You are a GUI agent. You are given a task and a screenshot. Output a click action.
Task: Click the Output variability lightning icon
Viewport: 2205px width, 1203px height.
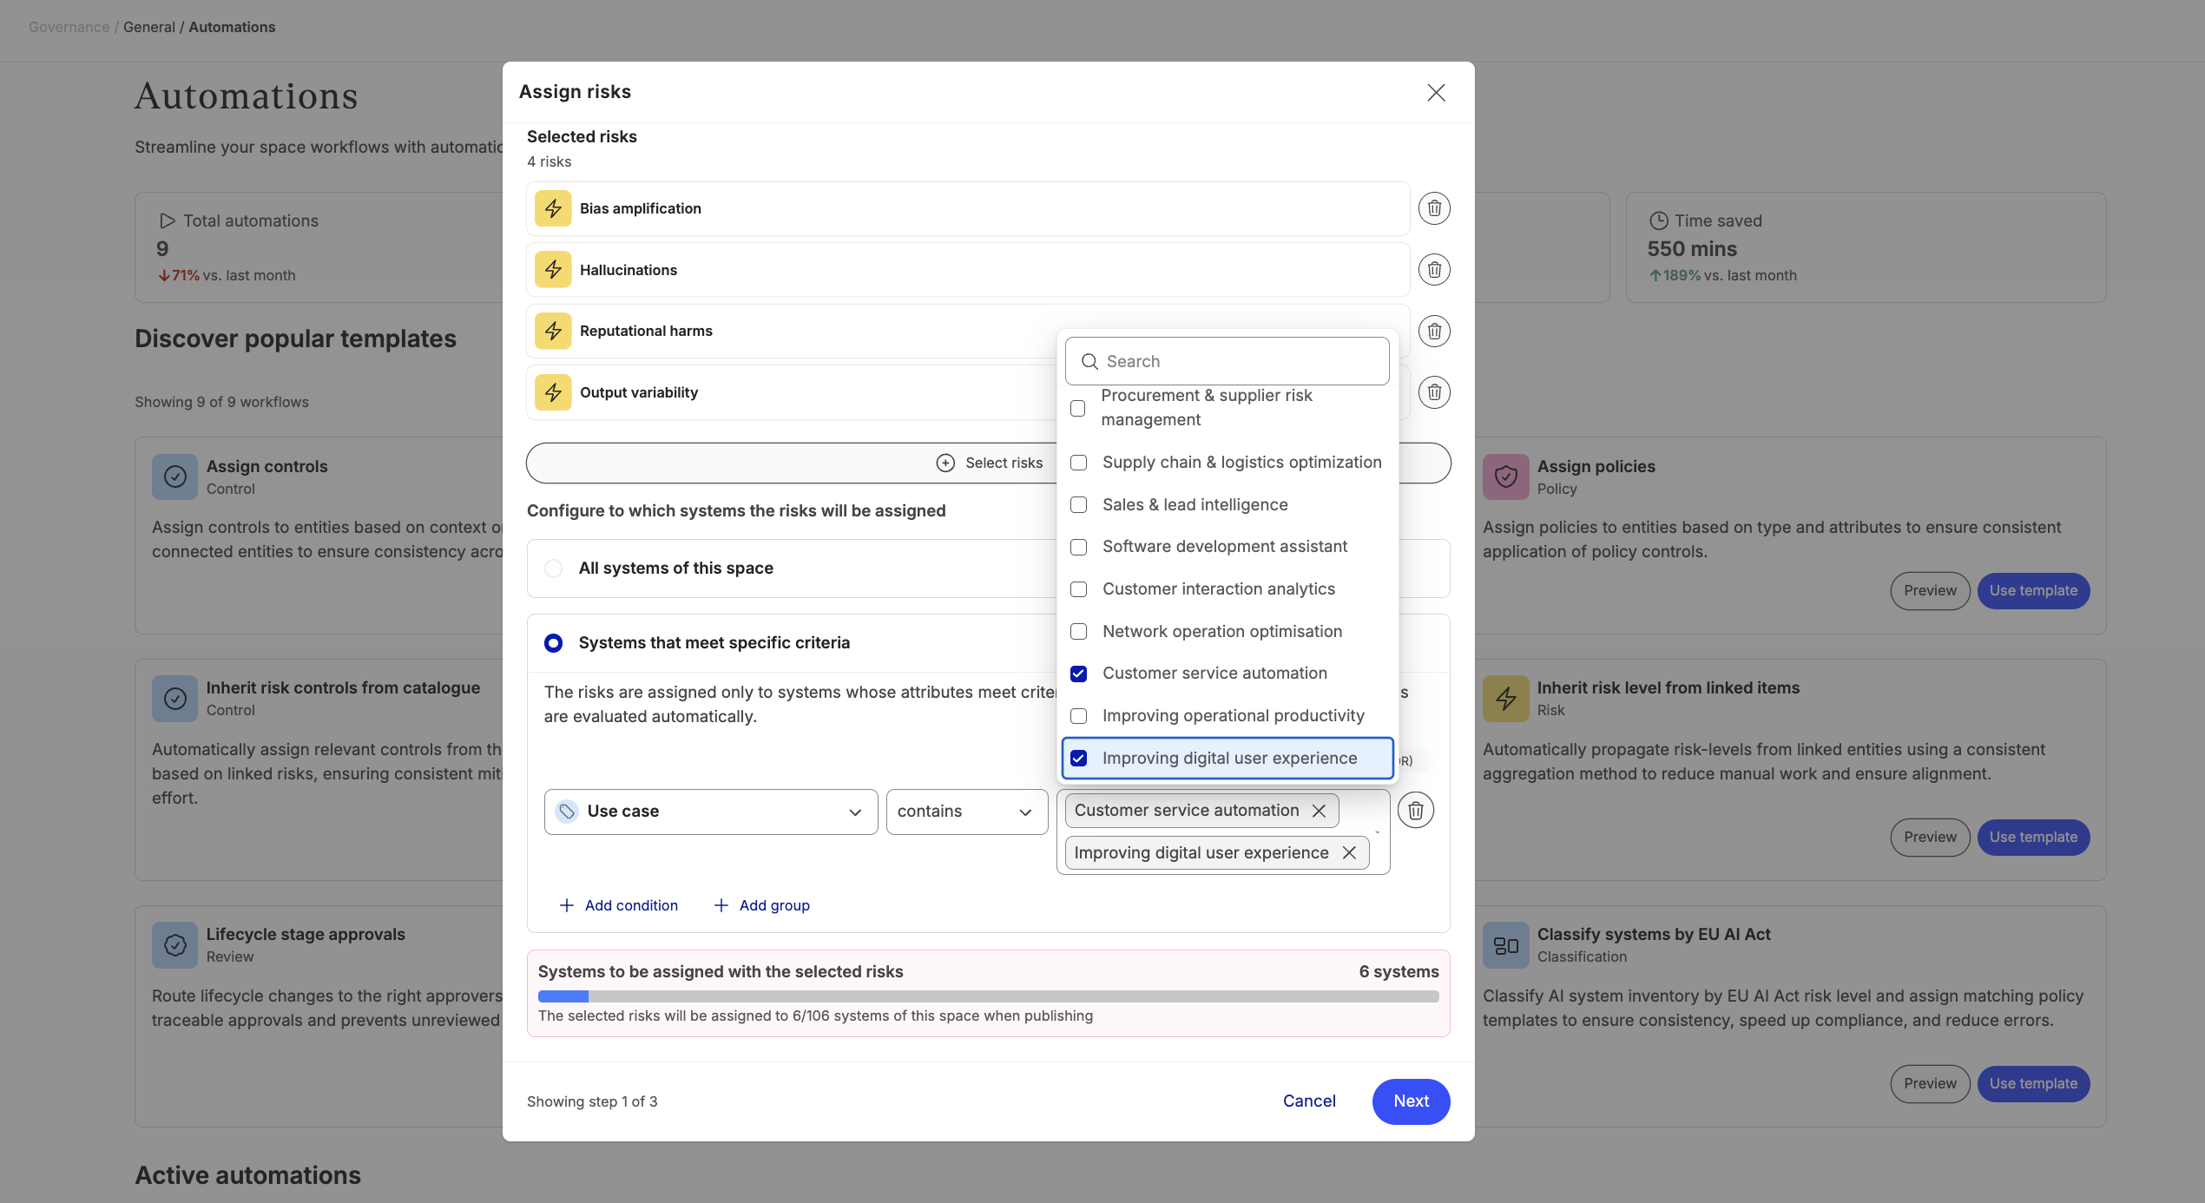point(553,392)
